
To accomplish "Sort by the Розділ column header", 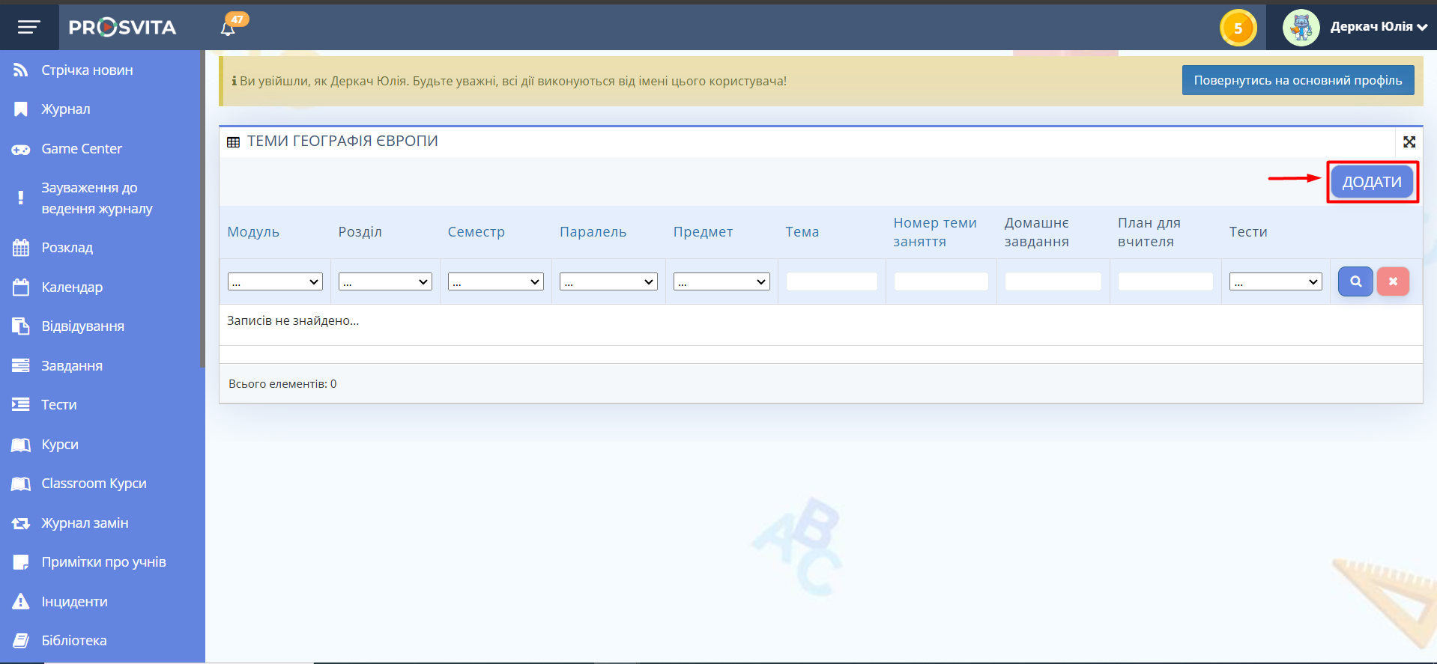I will (x=360, y=232).
